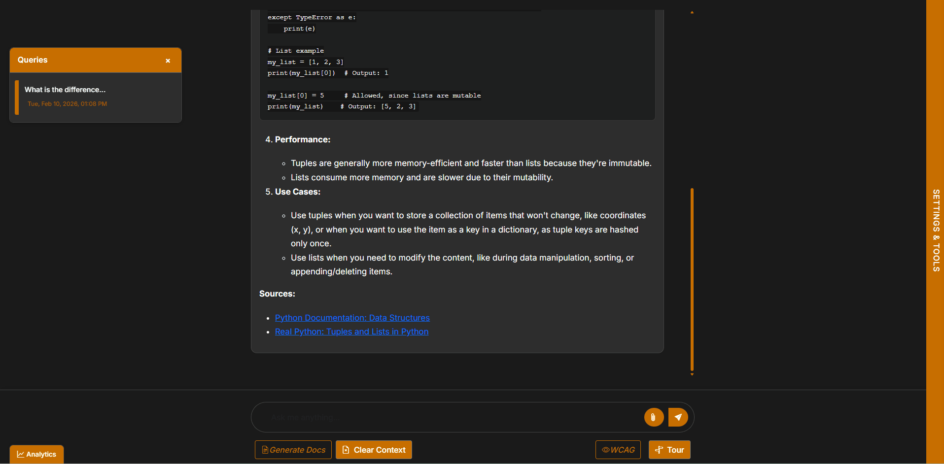Click the code line 'print(my_list)' with output [5, 2, 3]
The height and width of the screenshot is (464, 944).
pyautogui.click(x=342, y=106)
